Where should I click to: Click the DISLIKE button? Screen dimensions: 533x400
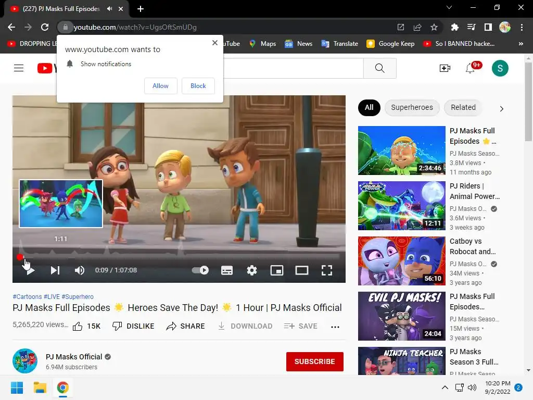pos(133,326)
